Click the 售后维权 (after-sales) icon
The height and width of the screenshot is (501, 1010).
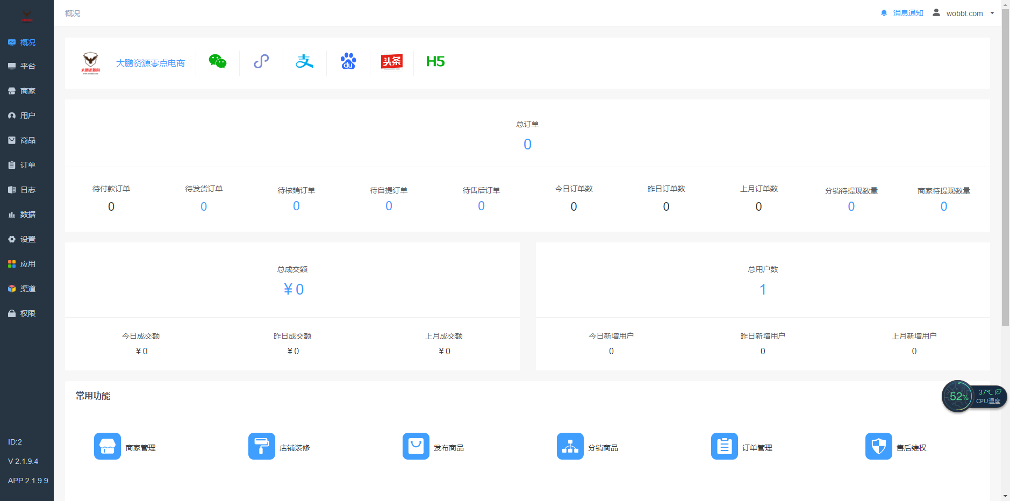(x=879, y=446)
